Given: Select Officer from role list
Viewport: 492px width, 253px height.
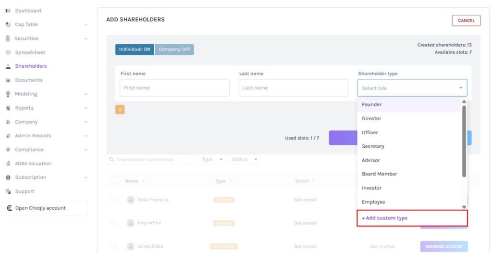Looking at the screenshot, I should click(x=409, y=132).
